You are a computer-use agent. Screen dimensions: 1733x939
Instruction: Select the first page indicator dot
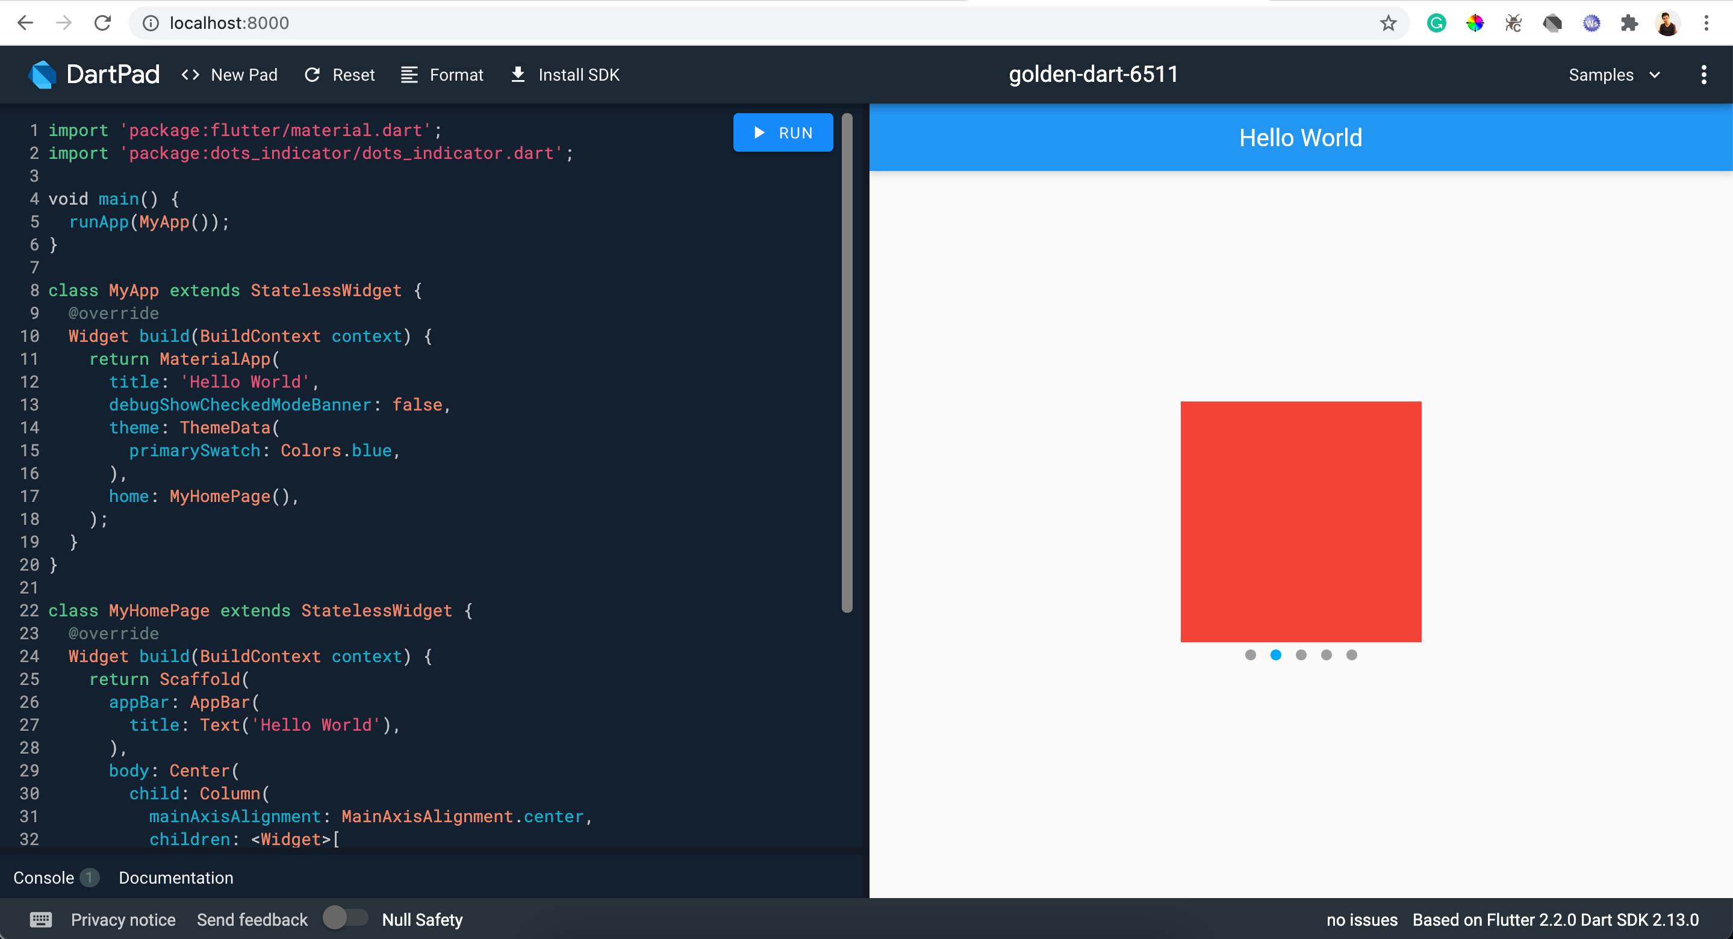point(1250,655)
